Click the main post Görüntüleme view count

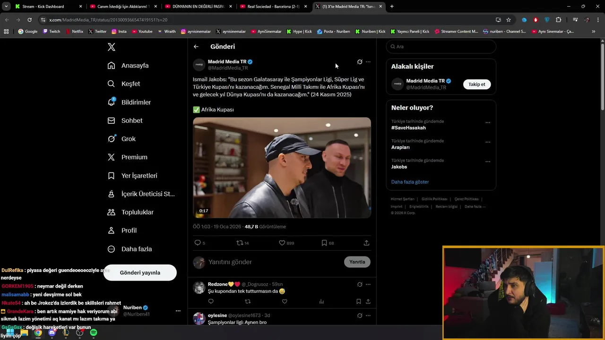[x=265, y=227]
